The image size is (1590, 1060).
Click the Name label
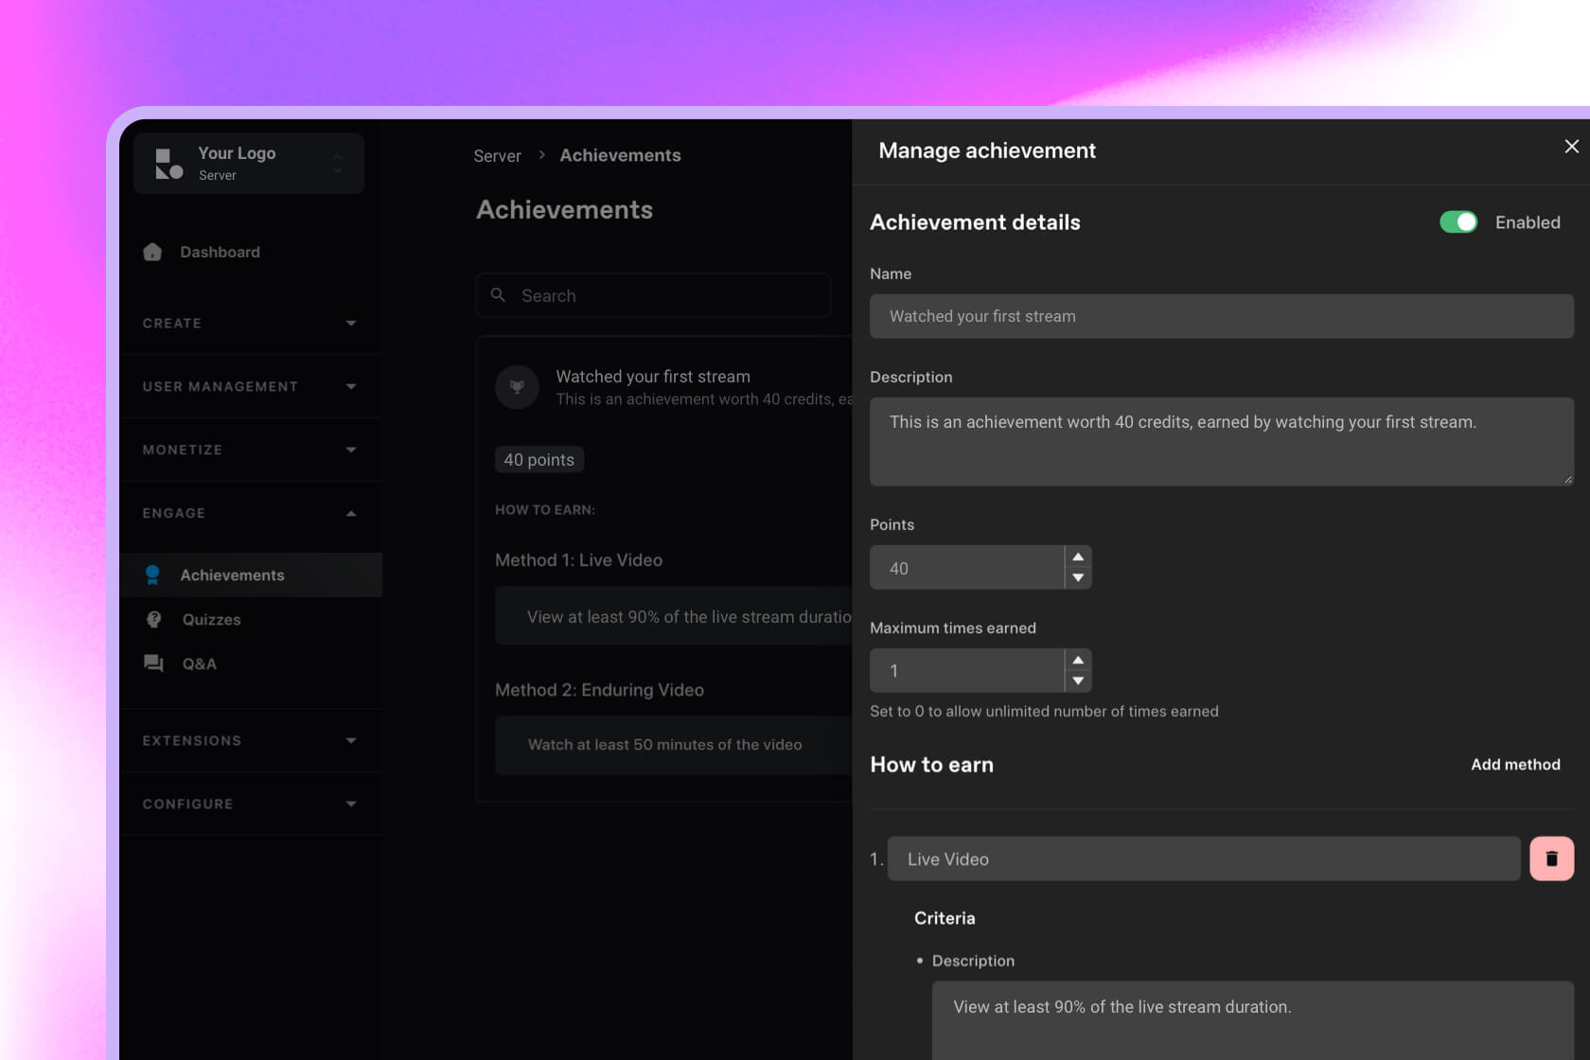[891, 274]
